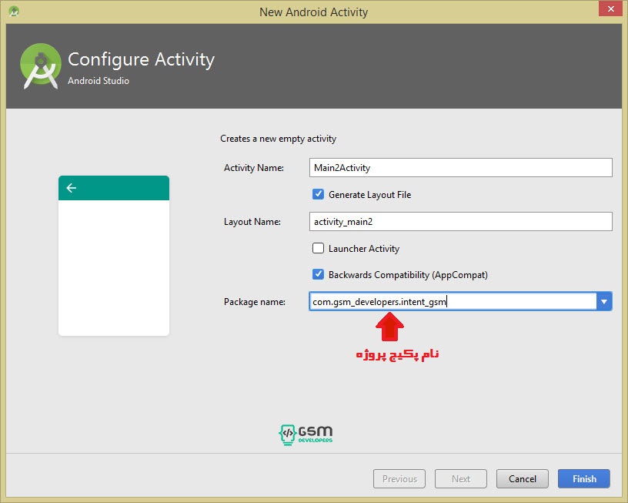The width and height of the screenshot is (628, 503).
Task: Click the Activity Name input field
Action: point(460,167)
